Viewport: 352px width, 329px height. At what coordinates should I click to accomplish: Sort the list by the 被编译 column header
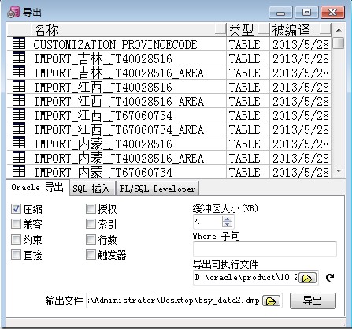click(x=300, y=29)
